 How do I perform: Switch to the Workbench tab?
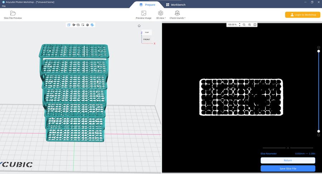click(175, 5)
